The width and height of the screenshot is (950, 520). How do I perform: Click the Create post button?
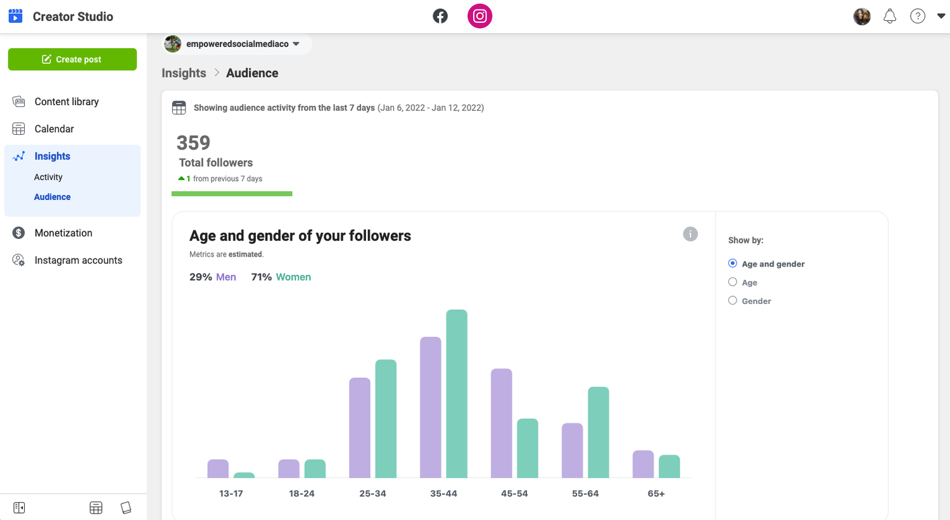tap(72, 59)
